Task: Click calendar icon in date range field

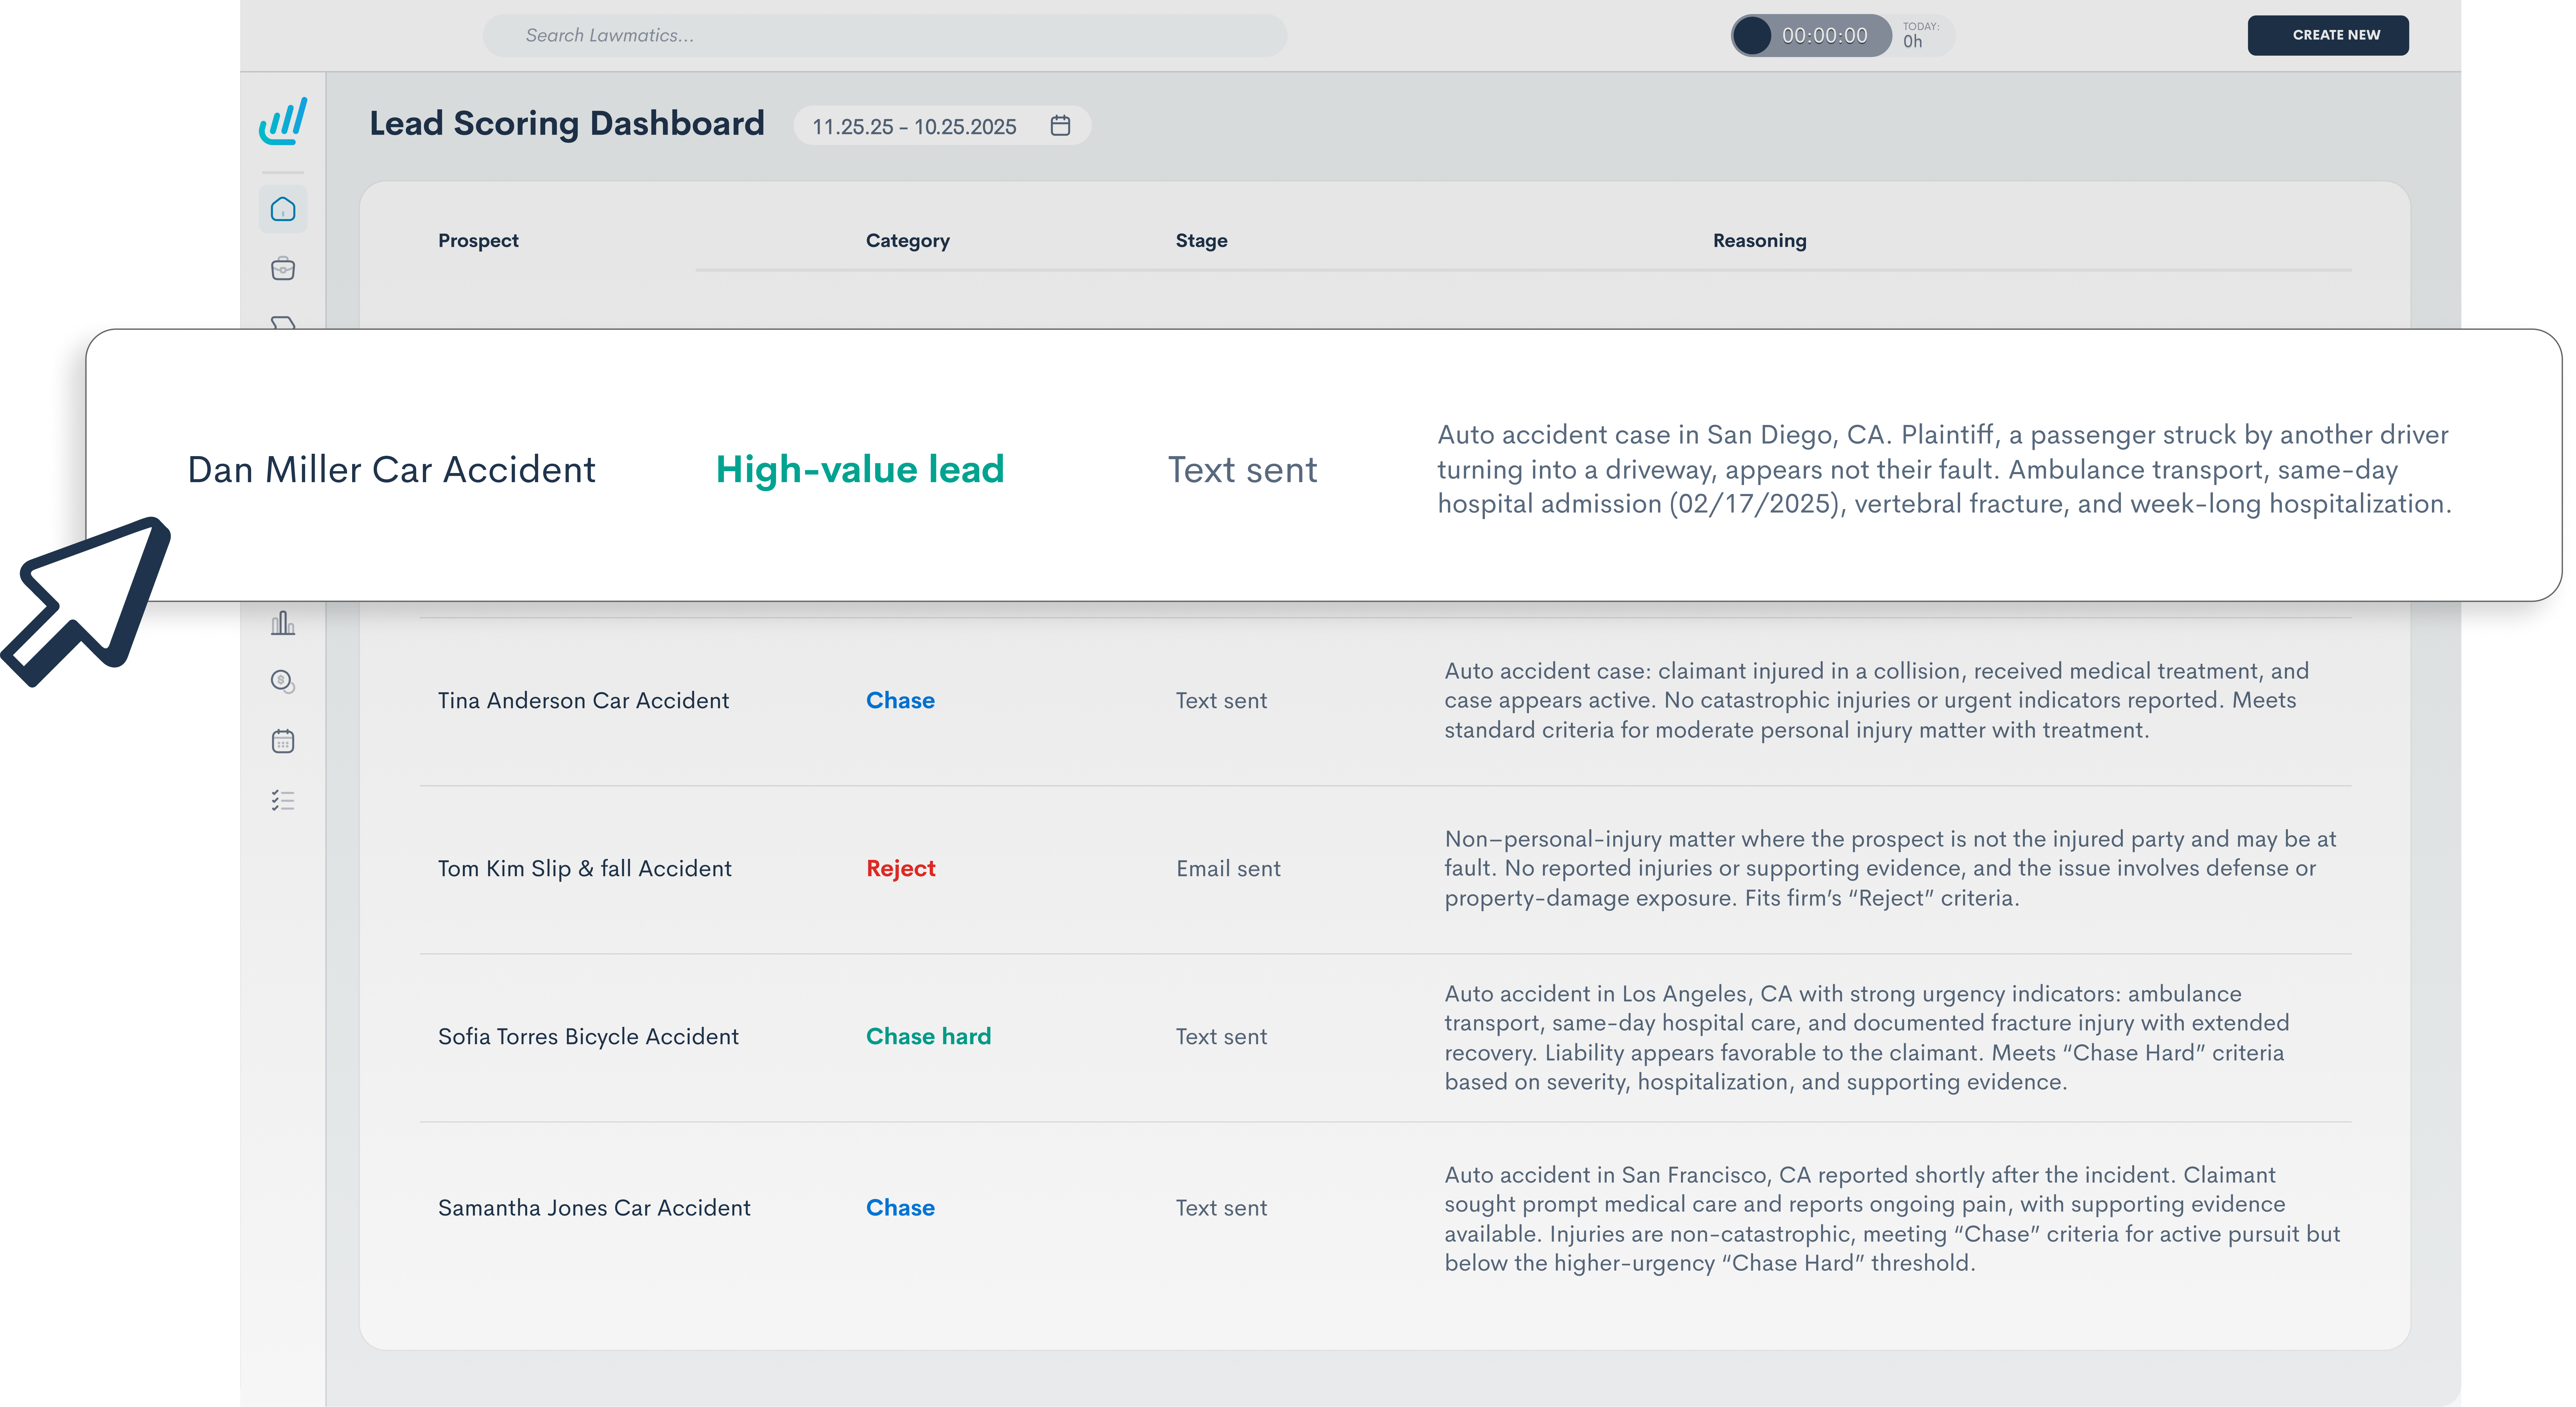Action: [1060, 126]
